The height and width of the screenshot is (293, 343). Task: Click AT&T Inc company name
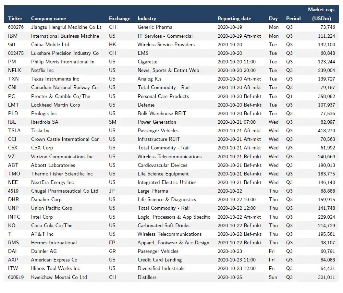point(42,234)
